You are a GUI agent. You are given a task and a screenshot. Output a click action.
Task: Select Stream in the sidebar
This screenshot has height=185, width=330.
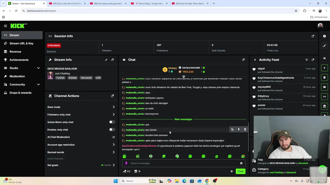point(22,35)
